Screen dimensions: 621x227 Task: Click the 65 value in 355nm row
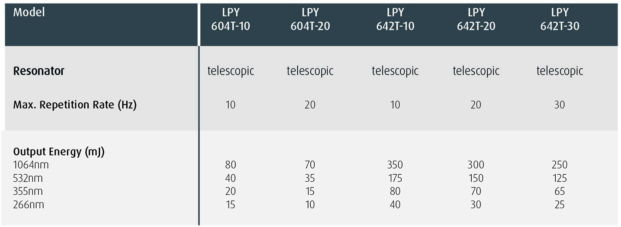559,191
